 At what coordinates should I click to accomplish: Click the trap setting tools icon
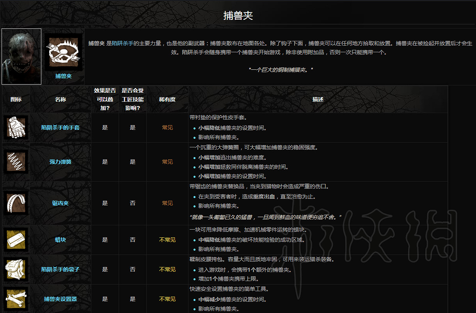point(16,299)
